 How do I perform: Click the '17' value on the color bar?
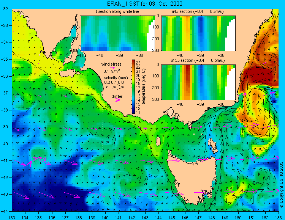point(138,88)
